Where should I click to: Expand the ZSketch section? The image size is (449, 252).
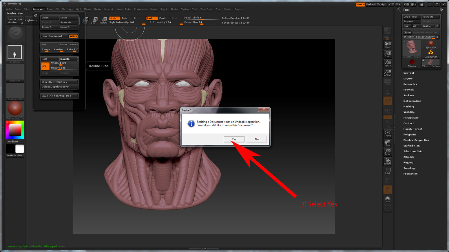[x=408, y=157]
